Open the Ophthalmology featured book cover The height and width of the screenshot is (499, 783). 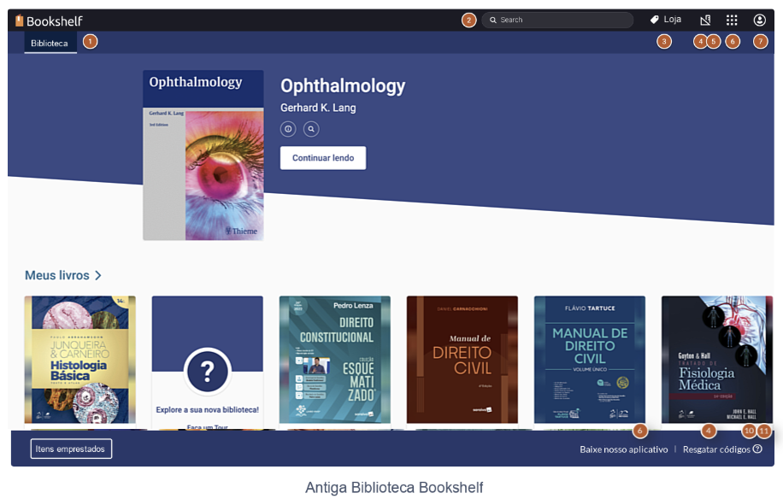[203, 156]
